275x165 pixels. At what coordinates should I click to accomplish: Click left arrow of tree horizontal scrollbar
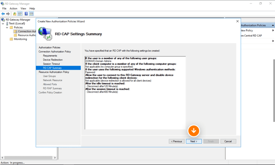[3, 157]
